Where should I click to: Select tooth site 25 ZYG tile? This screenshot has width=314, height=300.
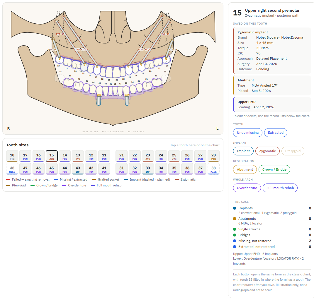[174, 156]
